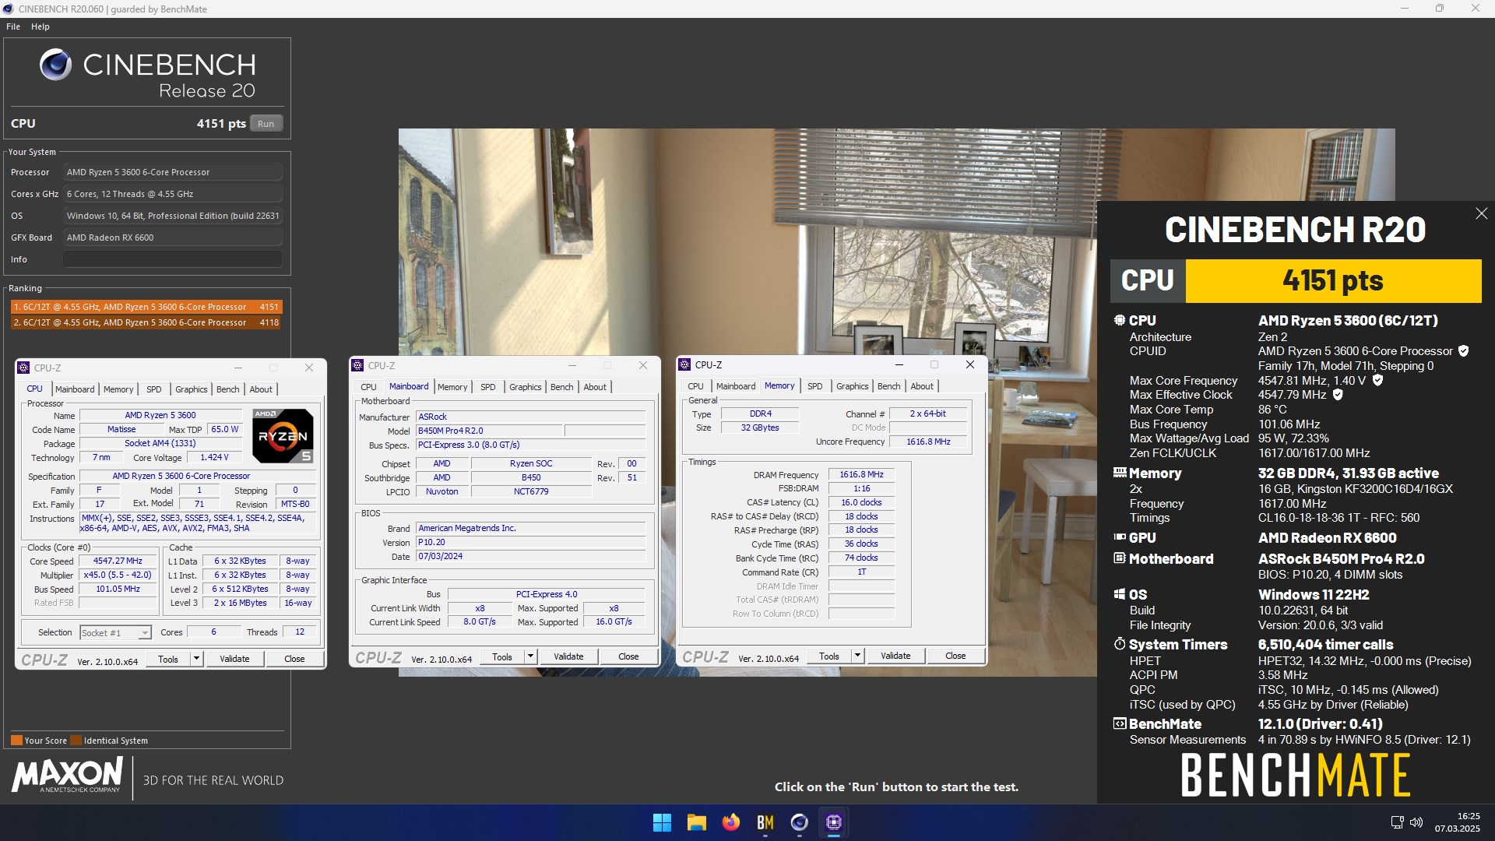Click the Processor field in Your System

(x=172, y=172)
